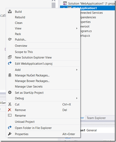Click the editor vertical scrollbar thumb

[54, 5]
